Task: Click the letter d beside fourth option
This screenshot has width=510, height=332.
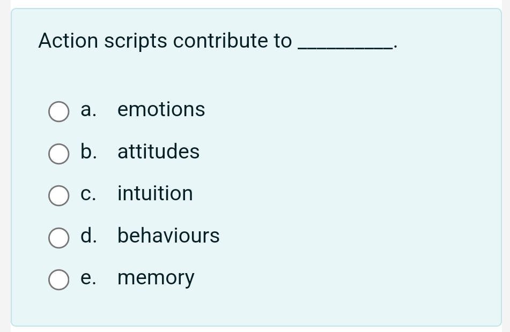Action: [88, 236]
